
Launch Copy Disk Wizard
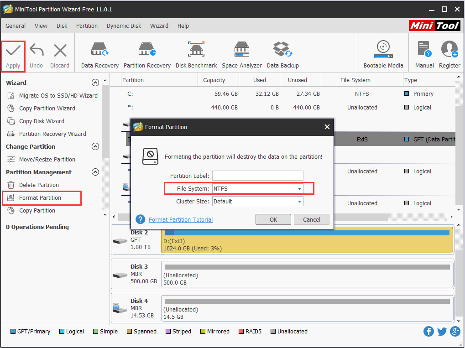36,121
